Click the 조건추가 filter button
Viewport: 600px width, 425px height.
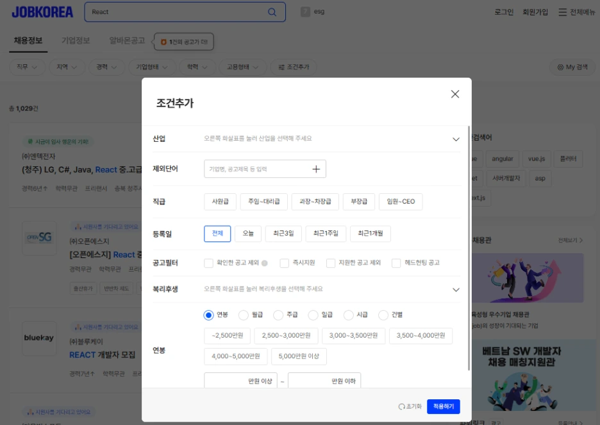click(294, 67)
